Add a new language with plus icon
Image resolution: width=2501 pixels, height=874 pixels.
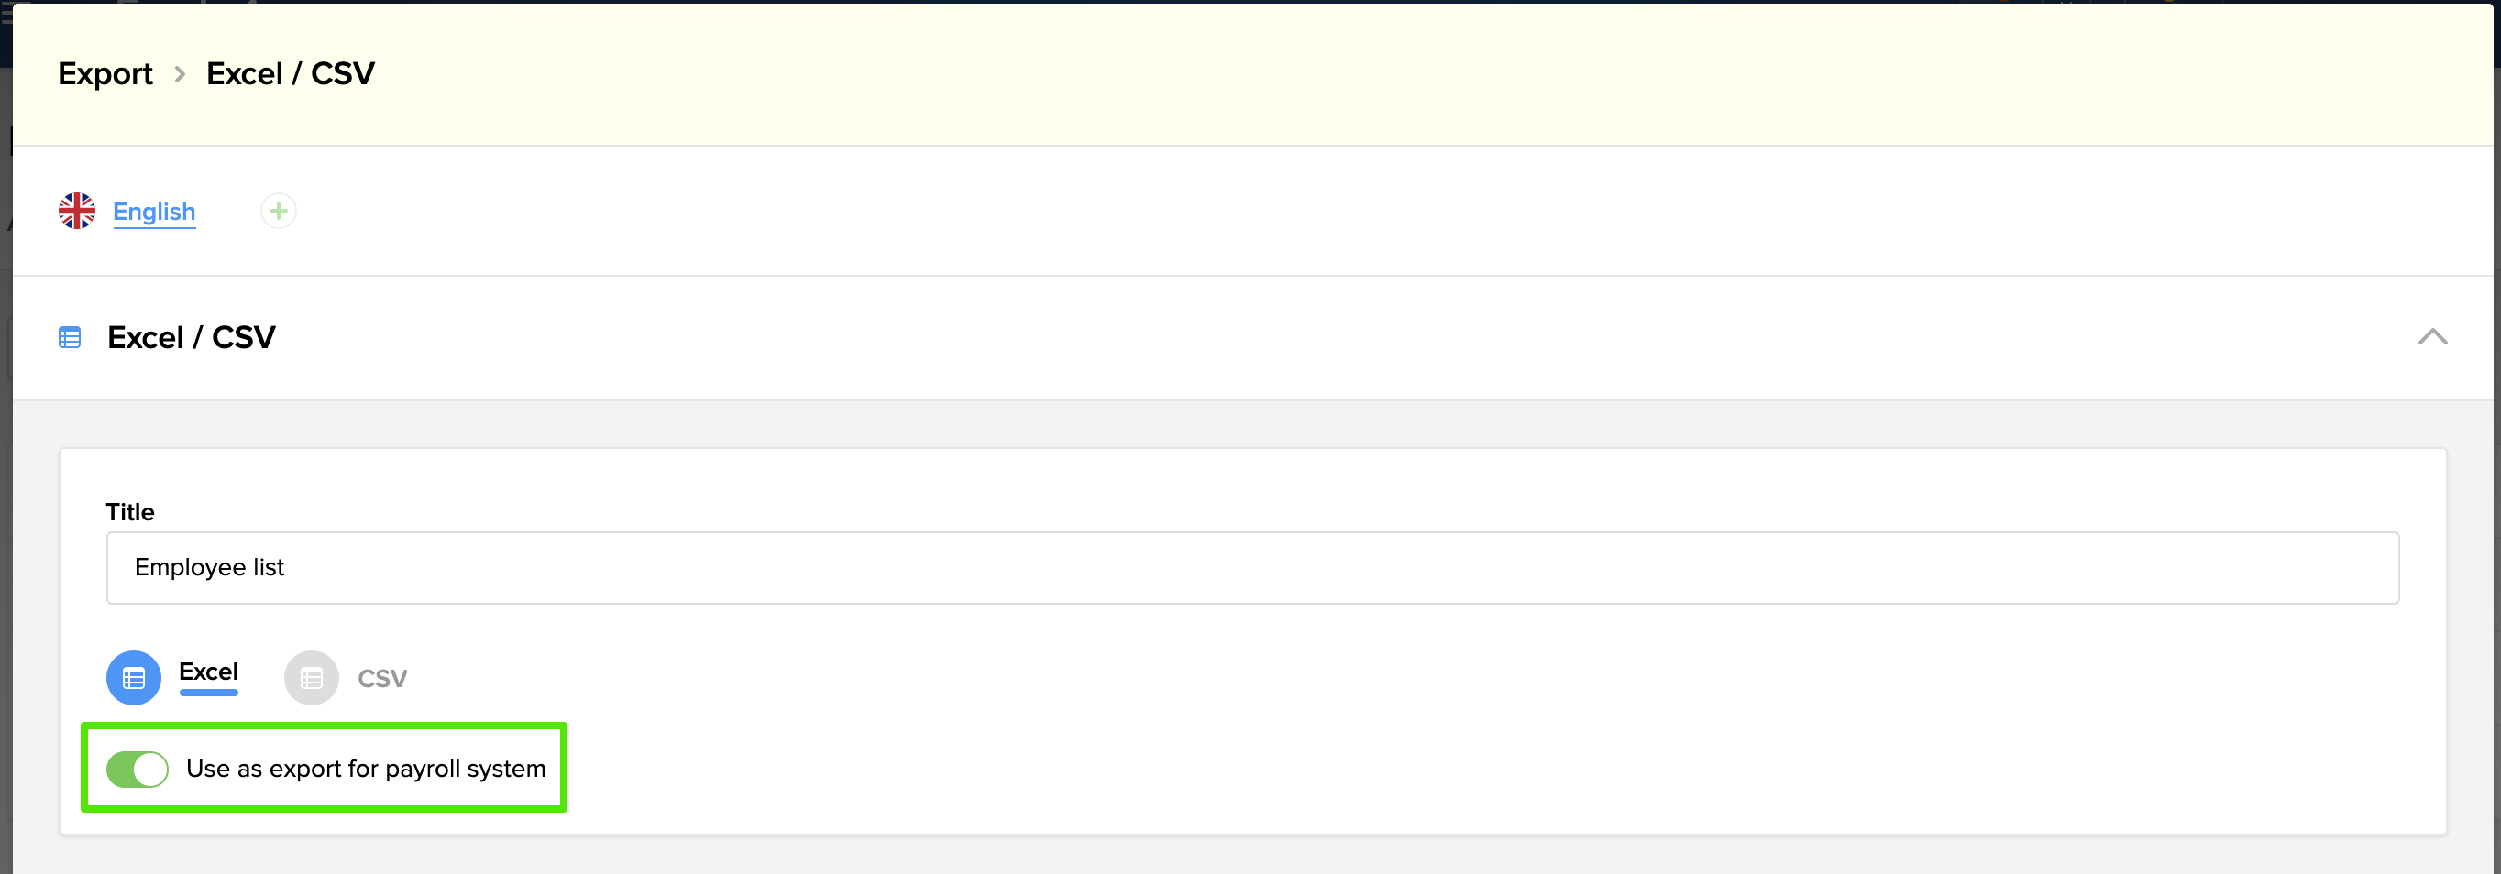pos(279,211)
